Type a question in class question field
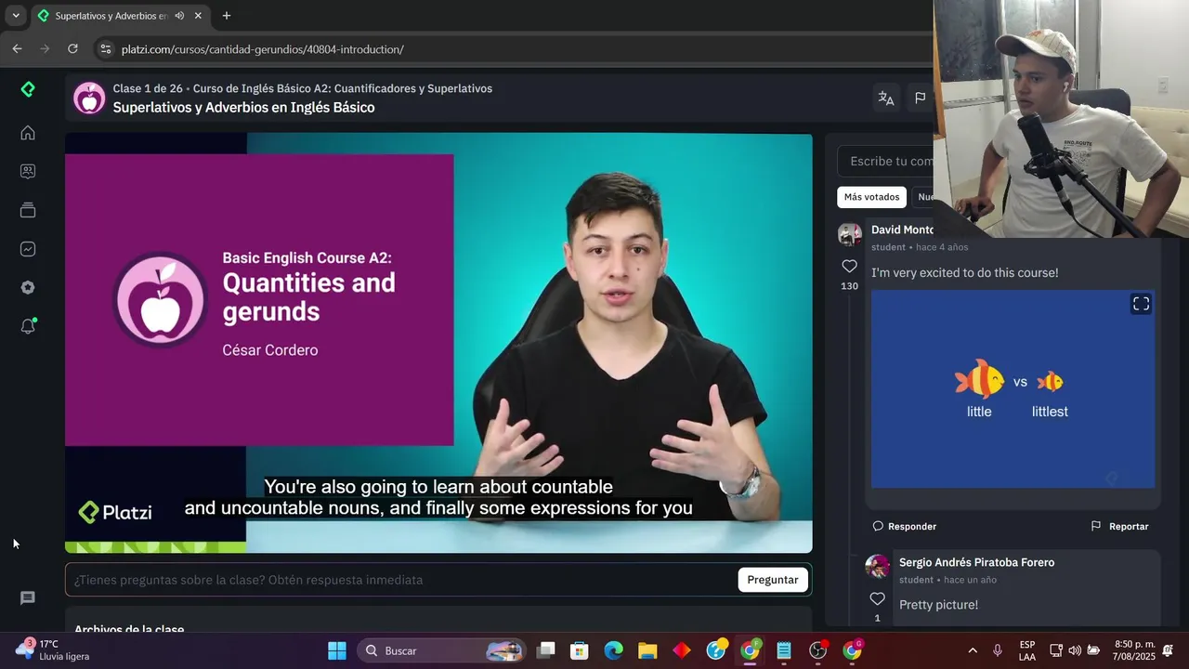This screenshot has width=1189, height=669. pos(403,580)
